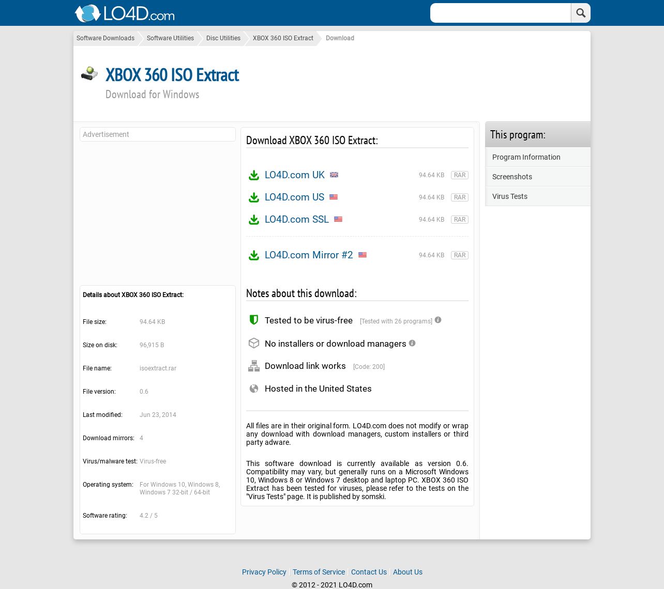Image resolution: width=664 pixels, height=589 pixels.
Task: Click the Code: 200 status text
Action: click(369, 367)
